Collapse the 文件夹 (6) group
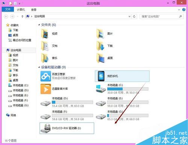This screenshot has height=145, width=188. pos(39,25)
